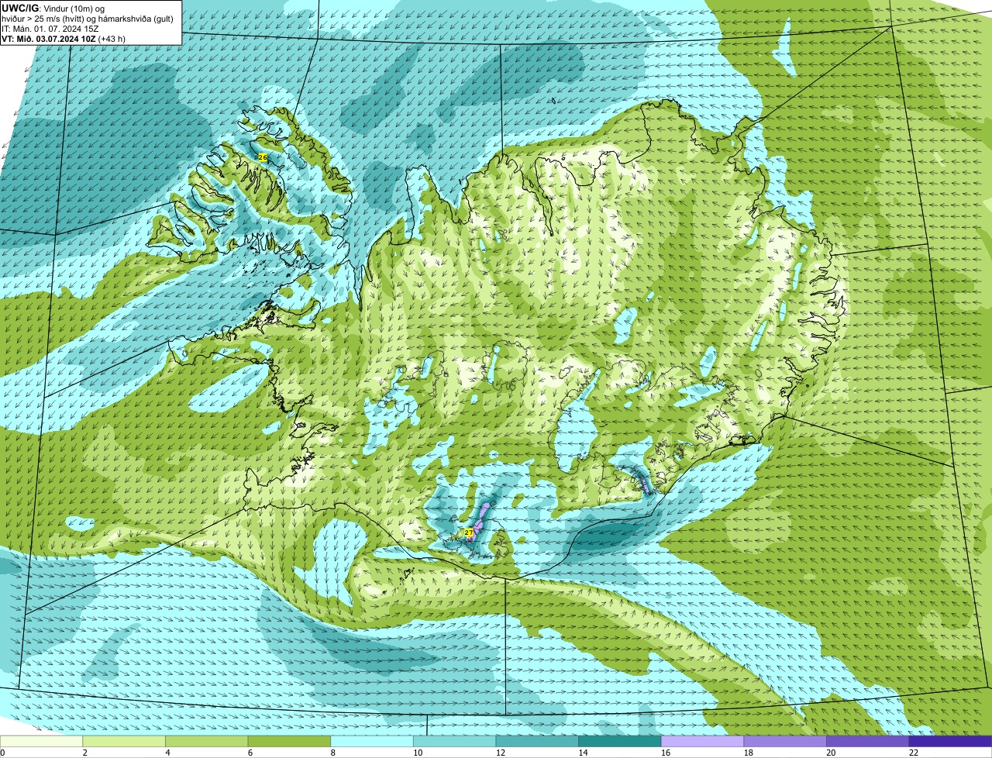Select the 2–4 m/s legend color
Screen dimensions: 992x758
124,742
